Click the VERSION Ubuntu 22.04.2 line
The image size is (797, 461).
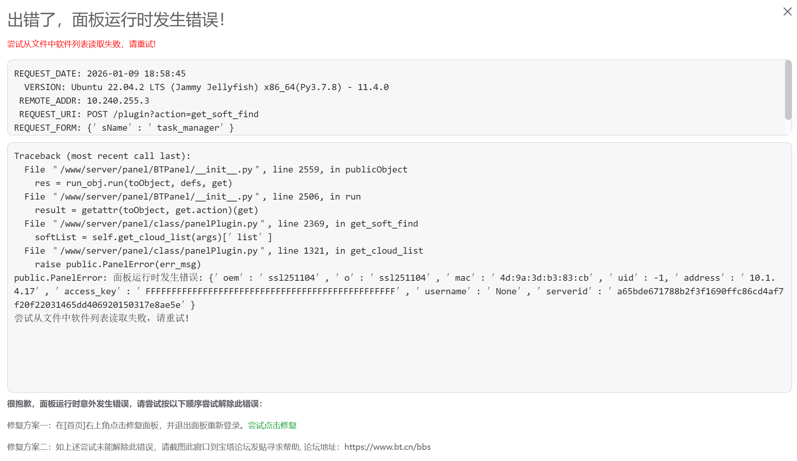206,87
